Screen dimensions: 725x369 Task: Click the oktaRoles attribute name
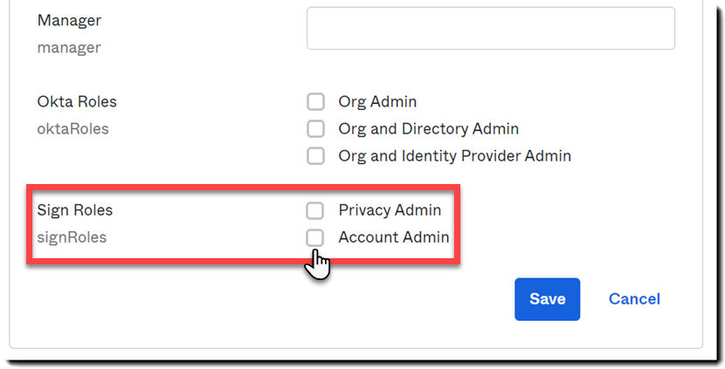tap(72, 129)
